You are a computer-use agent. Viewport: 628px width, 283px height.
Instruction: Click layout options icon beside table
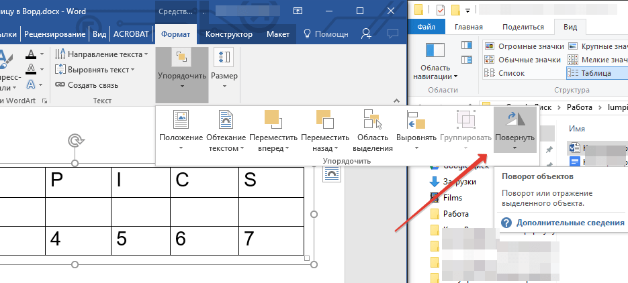[x=332, y=174]
